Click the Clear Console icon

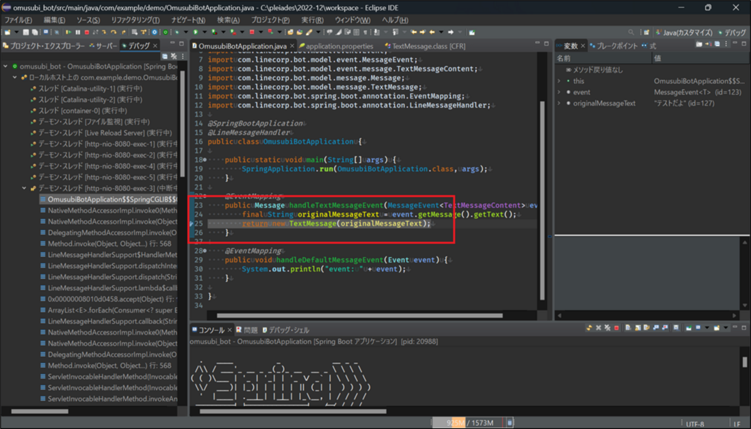(628, 328)
